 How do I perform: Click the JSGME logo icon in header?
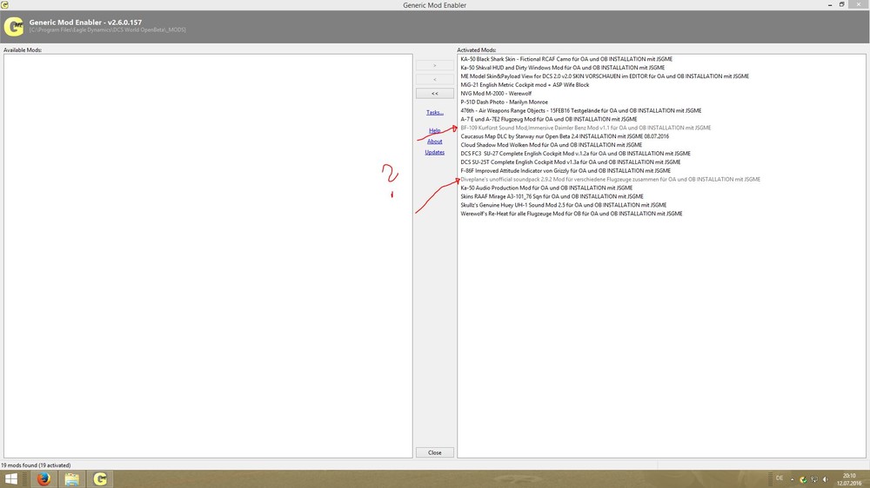pos(14,26)
